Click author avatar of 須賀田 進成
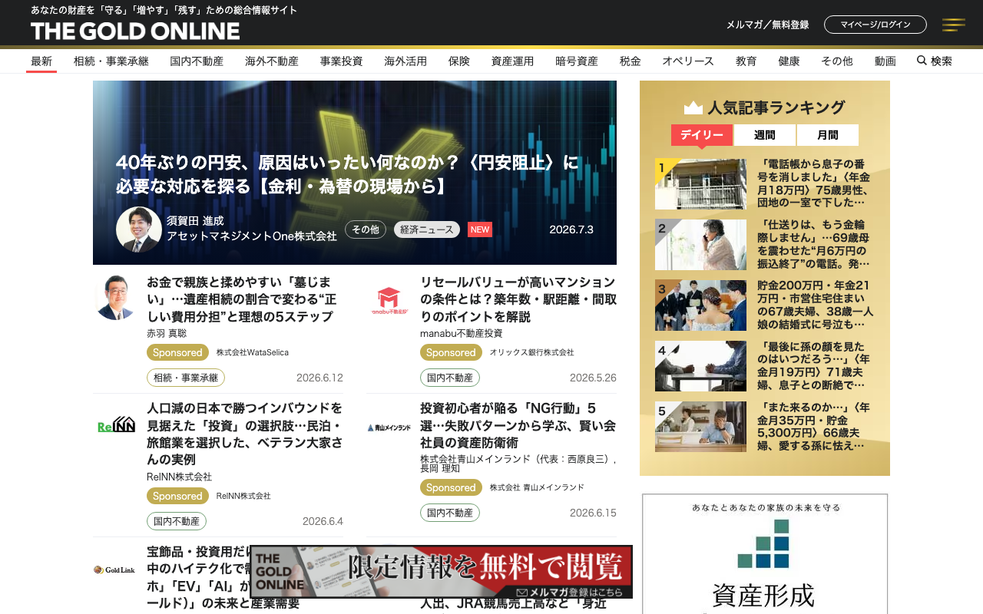 click(x=139, y=229)
